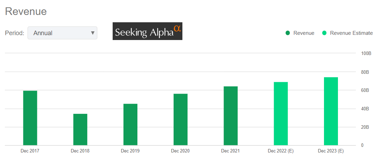The image size is (377, 158).
Task: Select the Dec 2023 estimate bar
Action: tap(331, 111)
